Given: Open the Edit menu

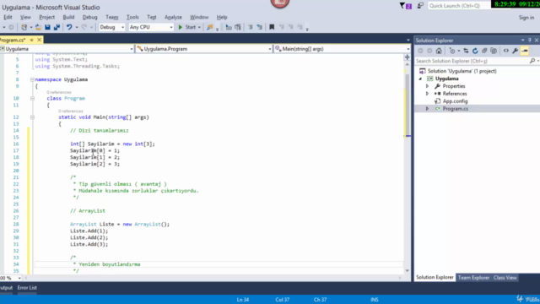Looking at the screenshot, I should coord(8,17).
